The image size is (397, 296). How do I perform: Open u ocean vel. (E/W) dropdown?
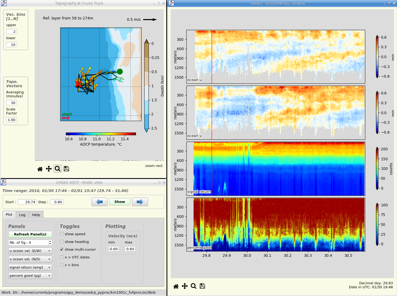(30, 251)
